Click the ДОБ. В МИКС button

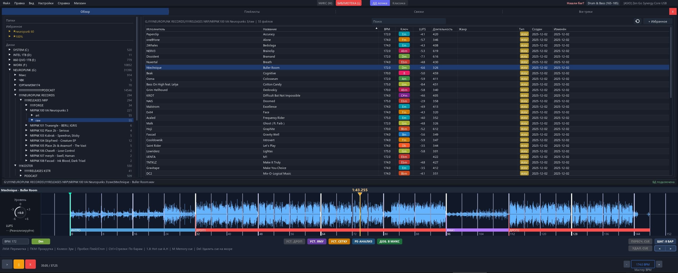(x=389, y=241)
